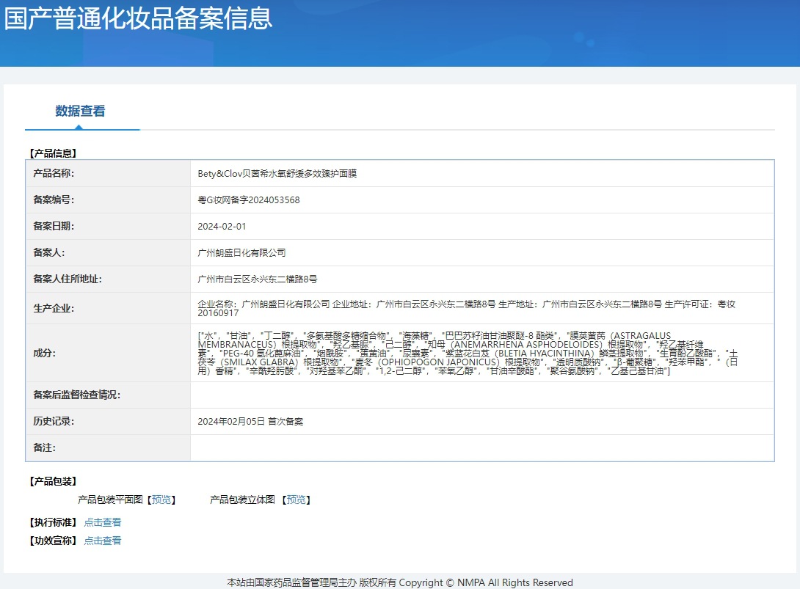The image size is (800, 589).
Task: Select the 【产品信息】 section heading
Action: tap(53, 153)
